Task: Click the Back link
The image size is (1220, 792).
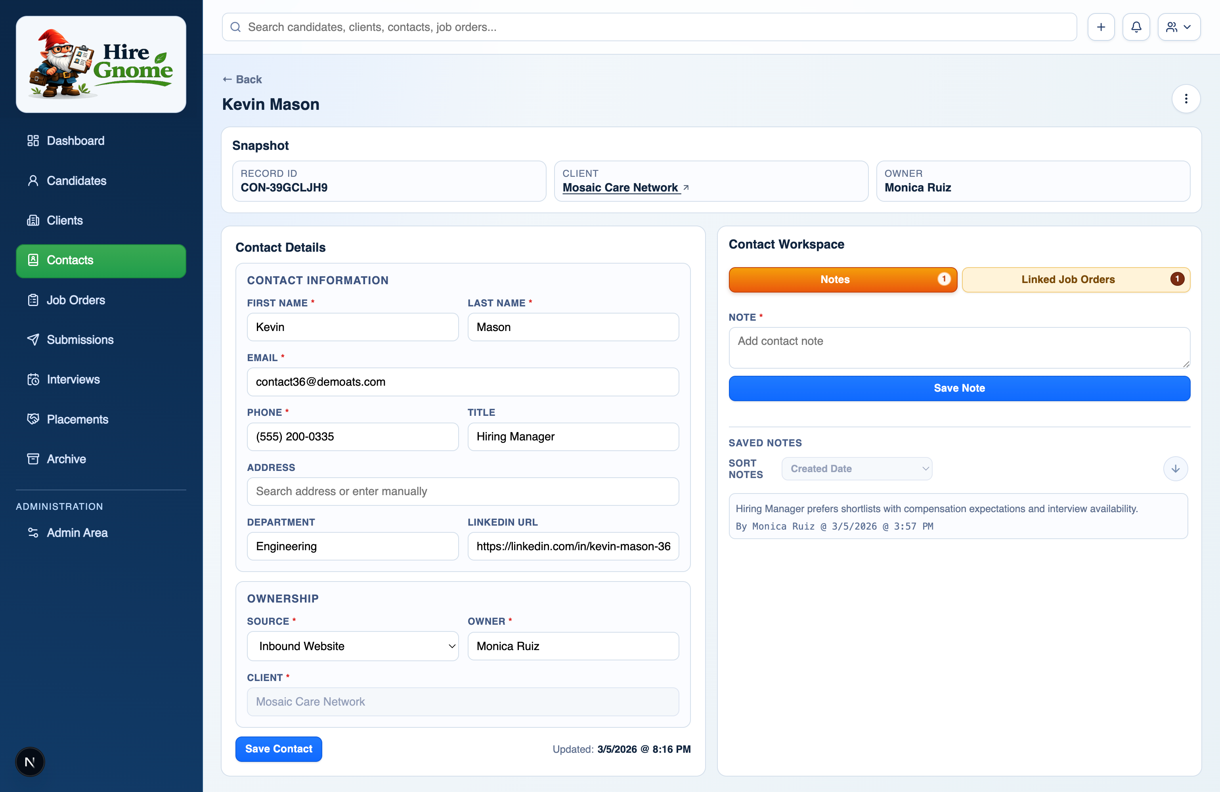Action: 243,79
